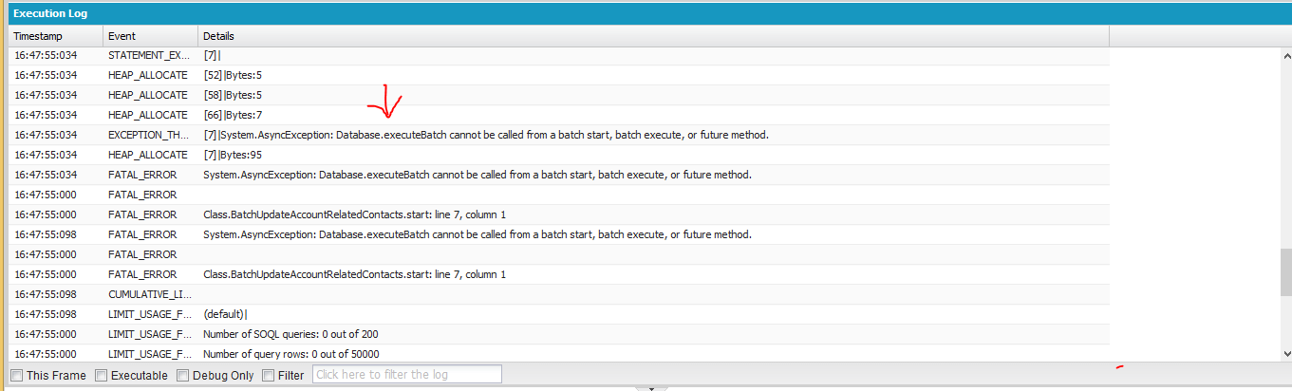Image resolution: width=1292 pixels, height=391 pixels.
Task: Enable the This Frame checkbox
Action: click(x=17, y=375)
